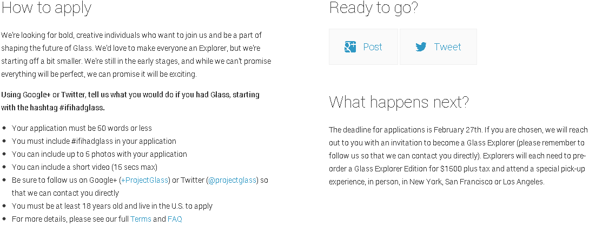Screen dimensions: 589x226
Task: Click the "Be sure to follow us" bullet text
Action: [x=65, y=180]
